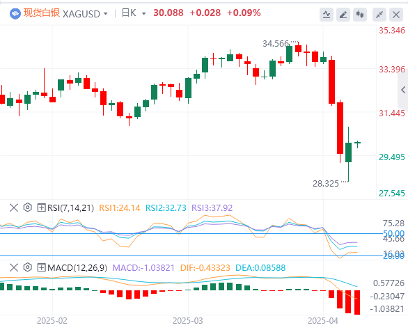Click the last red MACD histogram bar

coord(357,302)
